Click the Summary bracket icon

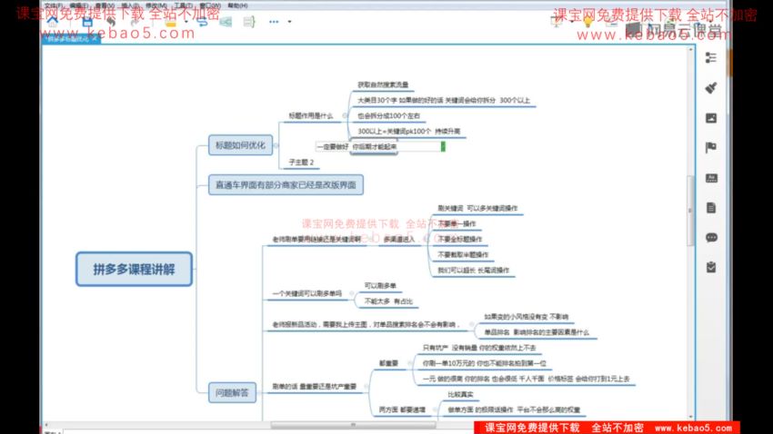[x=249, y=22]
